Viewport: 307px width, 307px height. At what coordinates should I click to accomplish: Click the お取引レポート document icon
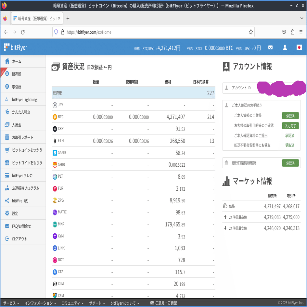click(x=7, y=137)
